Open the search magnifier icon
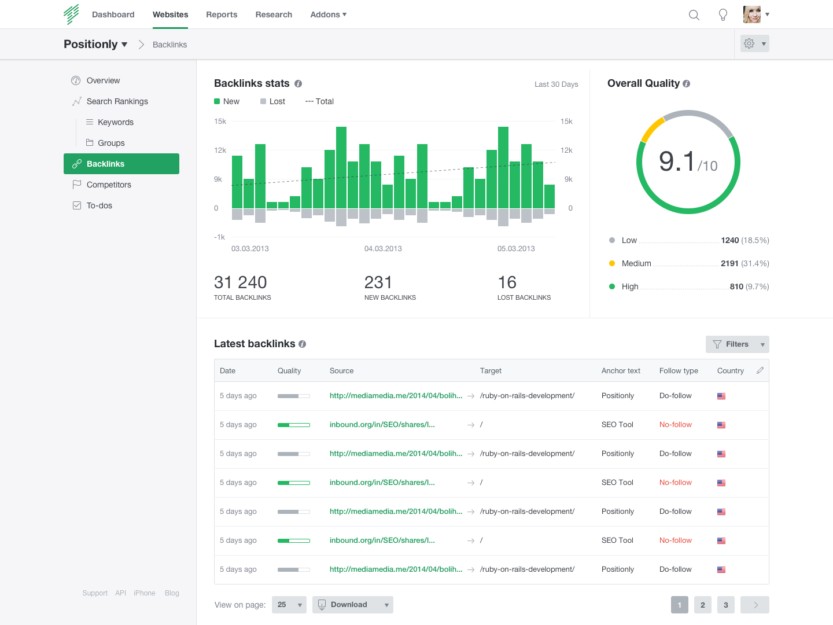The image size is (833, 625). (x=694, y=15)
